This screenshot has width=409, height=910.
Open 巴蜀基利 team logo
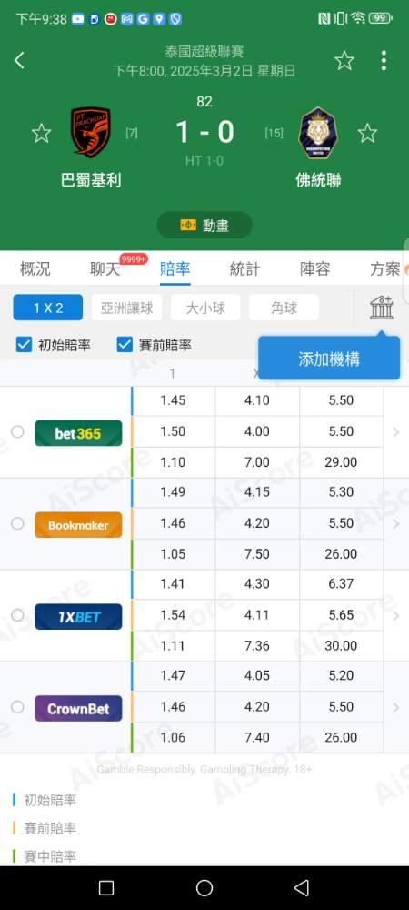pos(91,132)
